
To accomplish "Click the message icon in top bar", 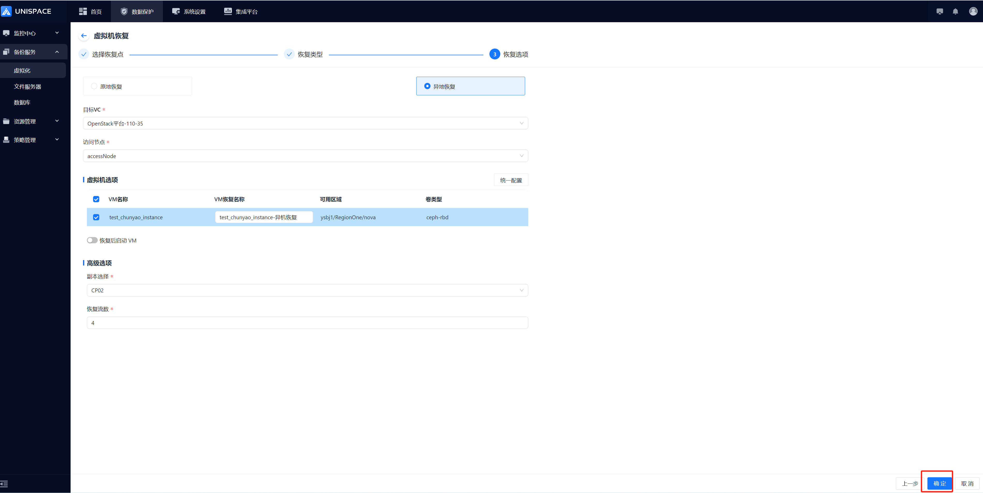I will pyautogui.click(x=940, y=11).
